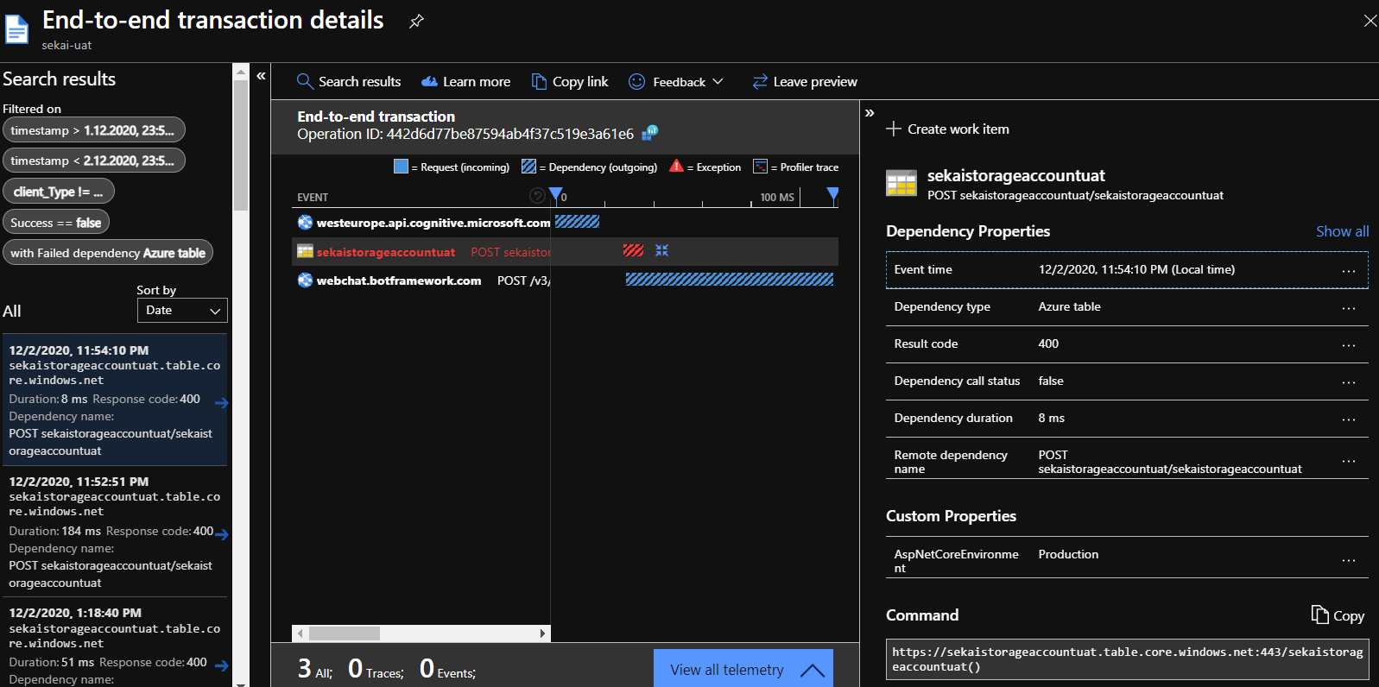
Task: Click the icon next to the Operation ID
Action: click(x=650, y=133)
